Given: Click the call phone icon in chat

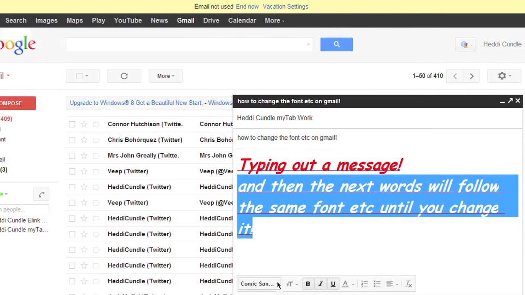Looking at the screenshot, I should [x=41, y=195].
